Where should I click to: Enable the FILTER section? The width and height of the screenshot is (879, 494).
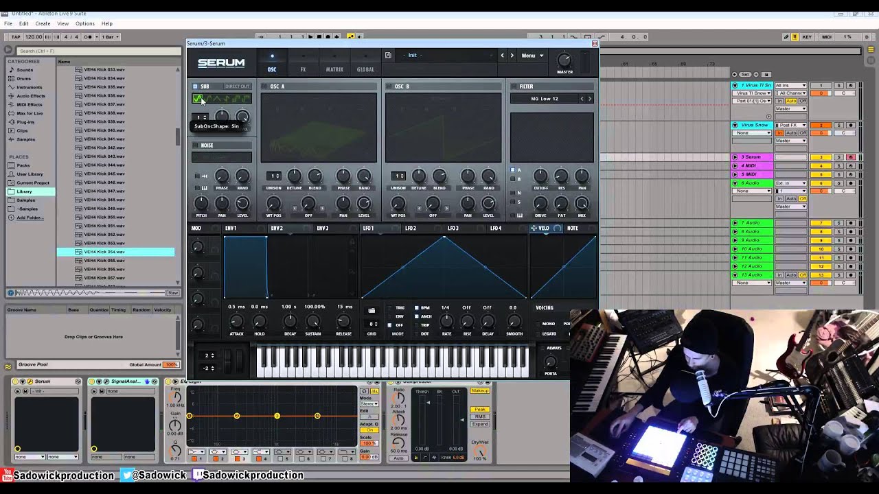tap(514, 86)
